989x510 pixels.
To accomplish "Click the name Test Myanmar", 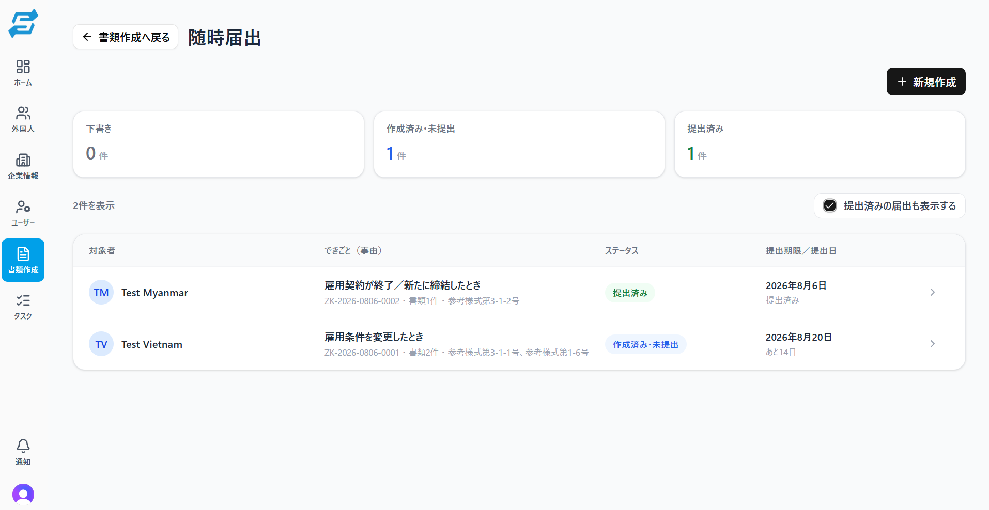I will click(154, 293).
